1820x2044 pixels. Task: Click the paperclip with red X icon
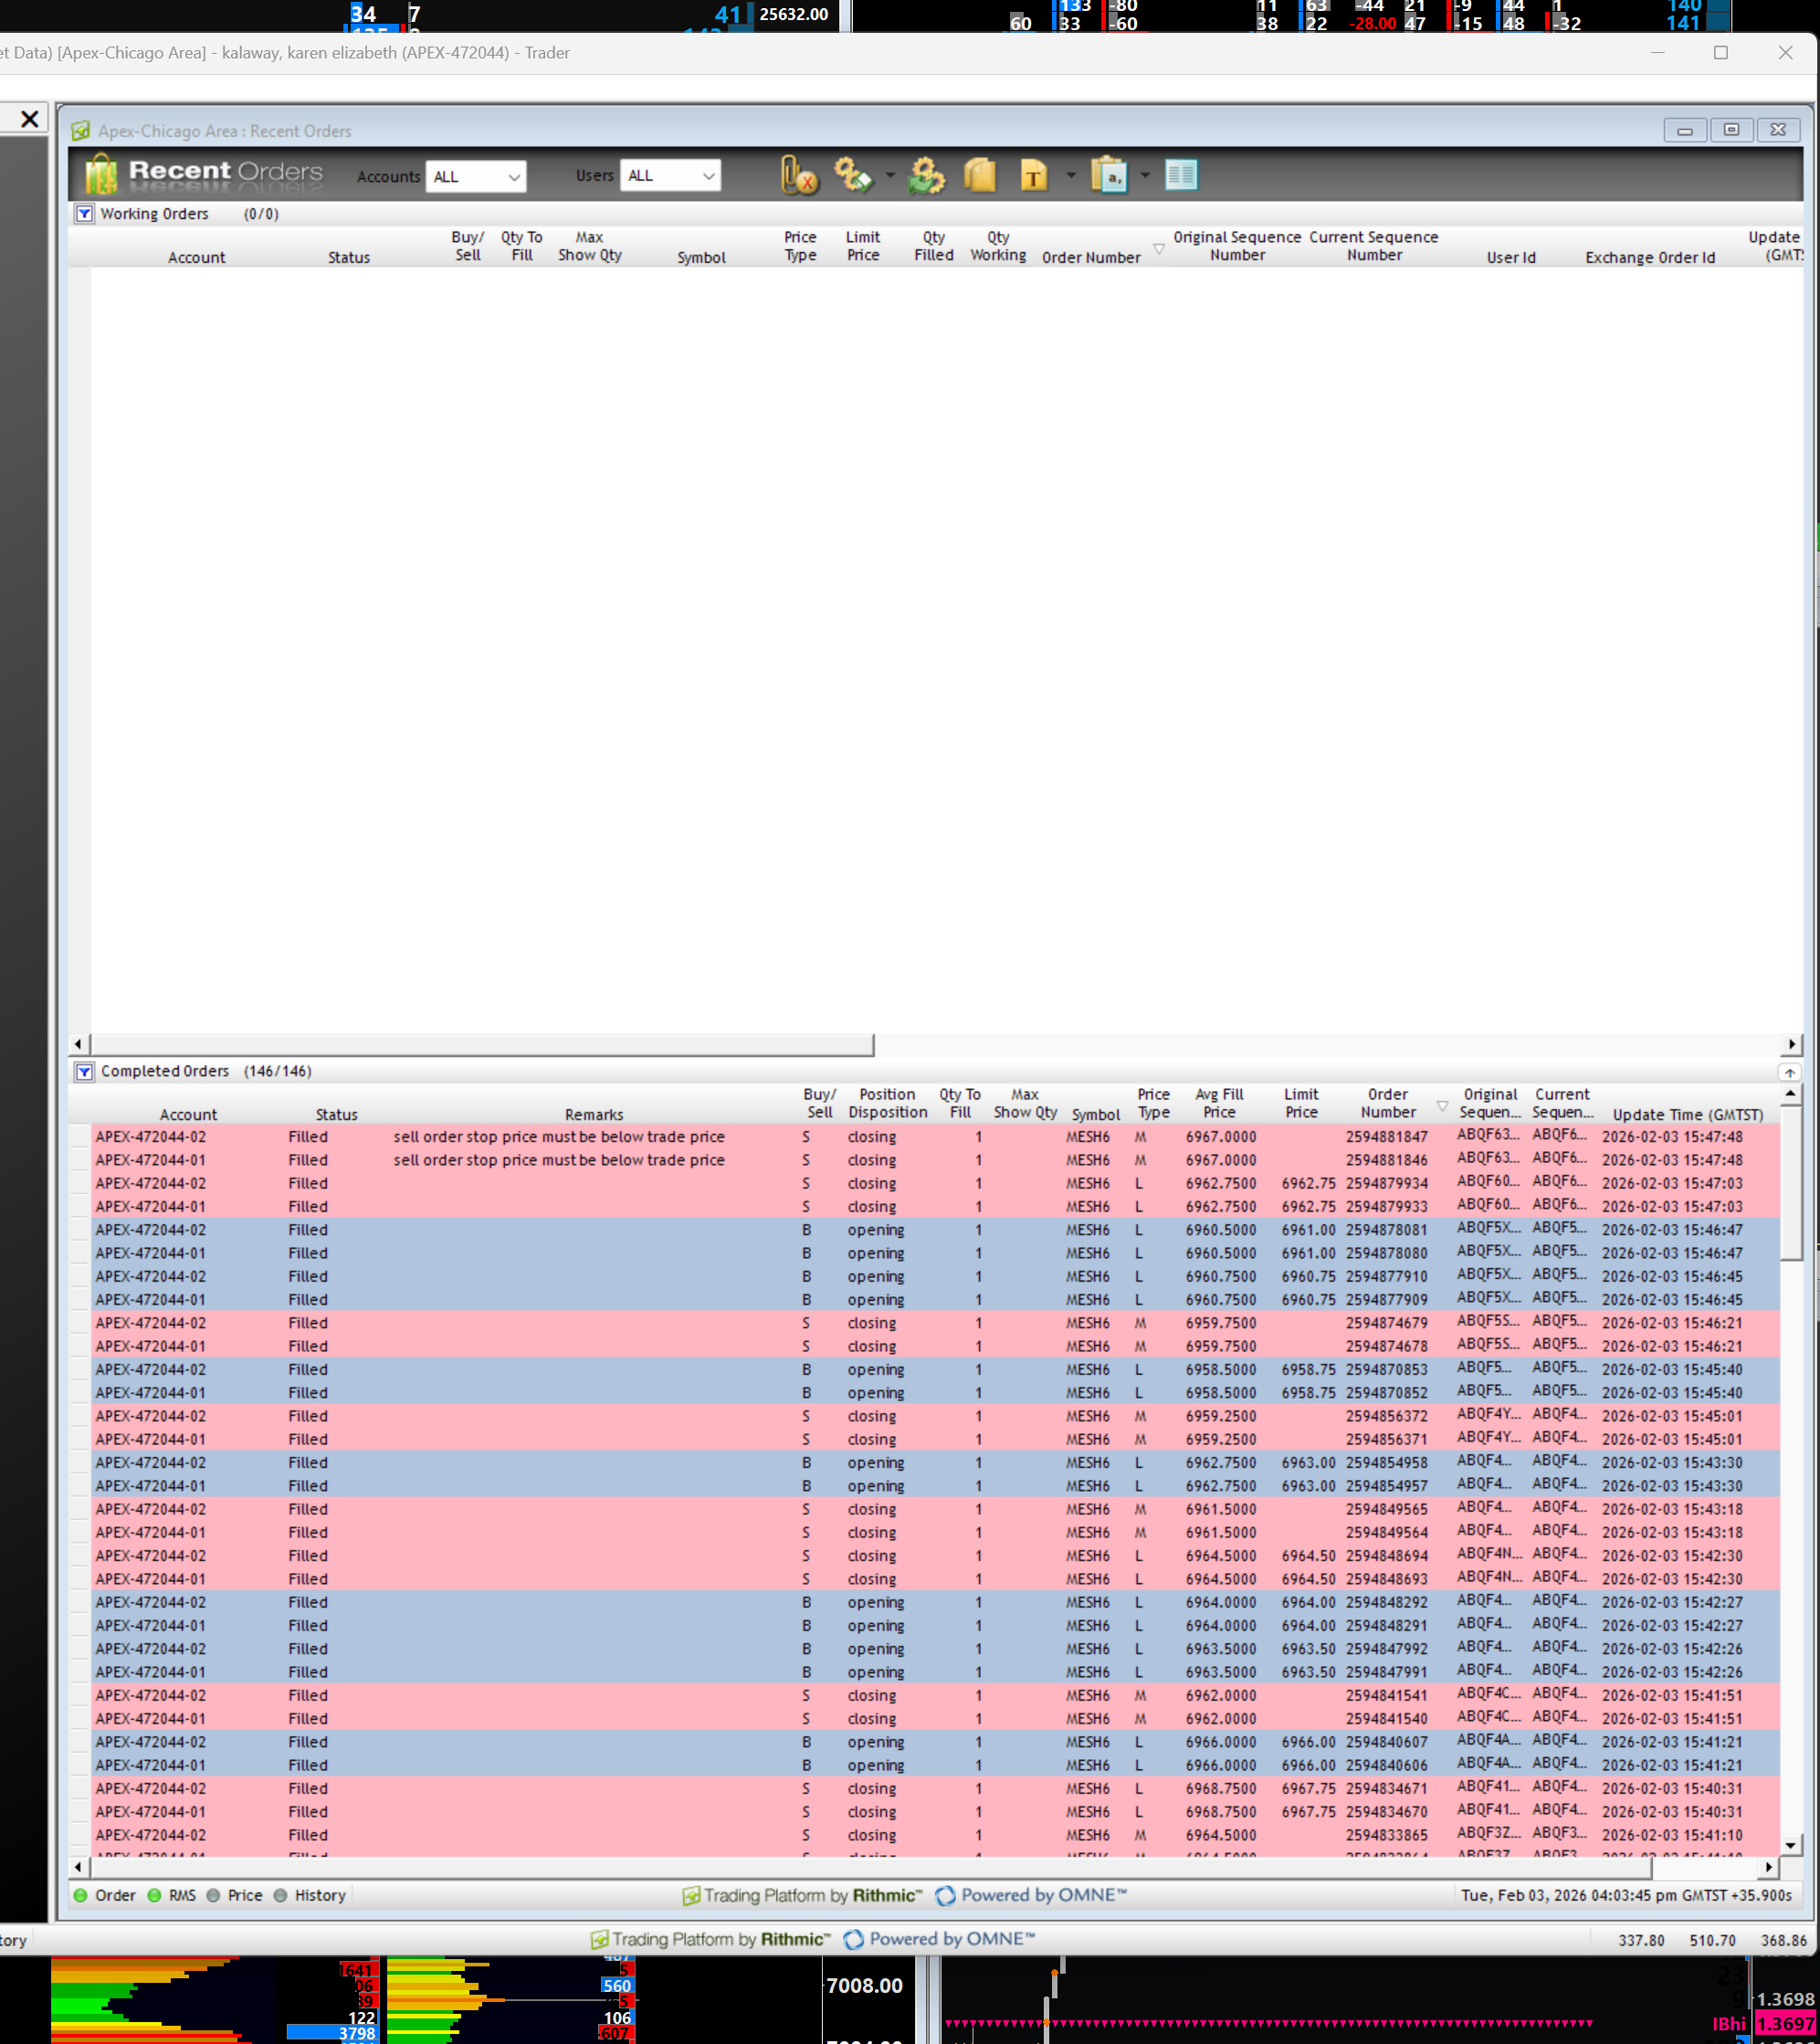click(x=798, y=176)
